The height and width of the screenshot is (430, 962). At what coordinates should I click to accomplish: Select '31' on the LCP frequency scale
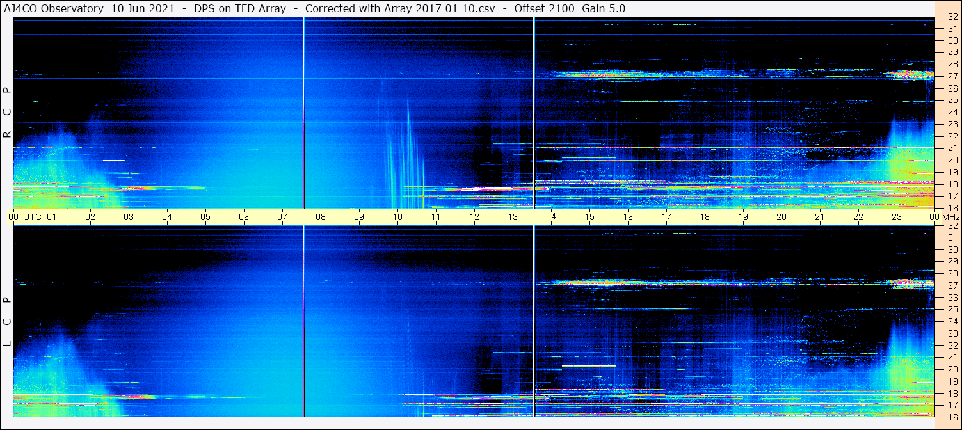(952, 237)
